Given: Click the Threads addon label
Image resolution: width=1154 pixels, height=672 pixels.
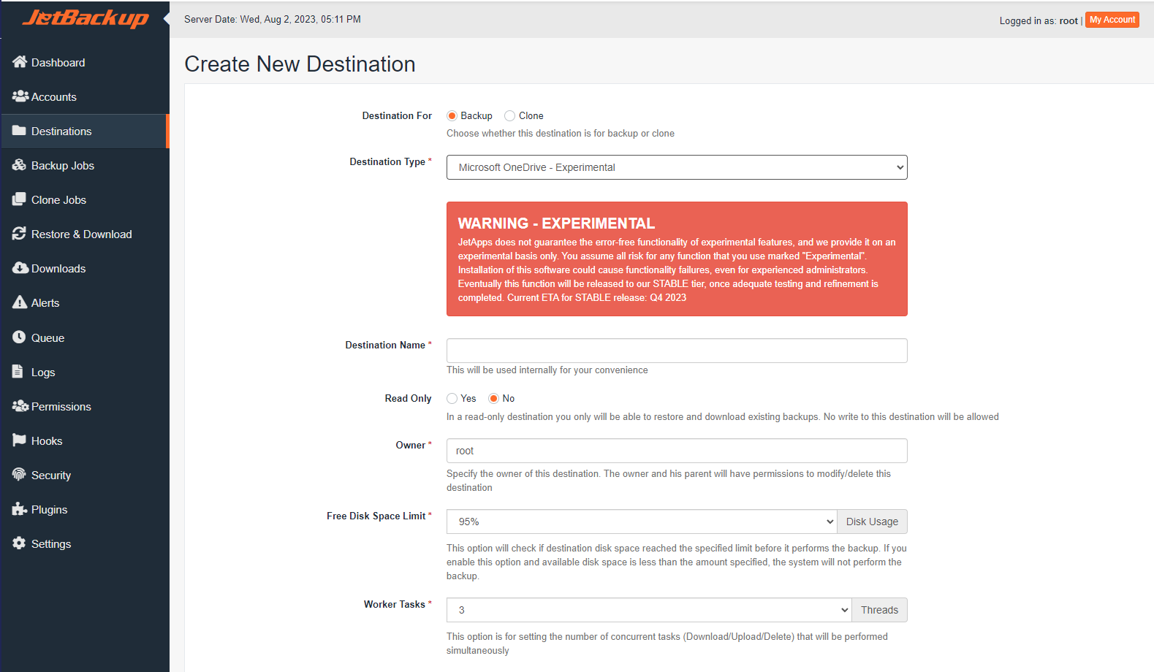Looking at the screenshot, I should pyautogui.click(x=879, y=610).
